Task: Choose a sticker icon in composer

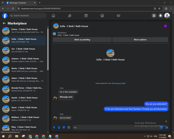Action: 64,128
